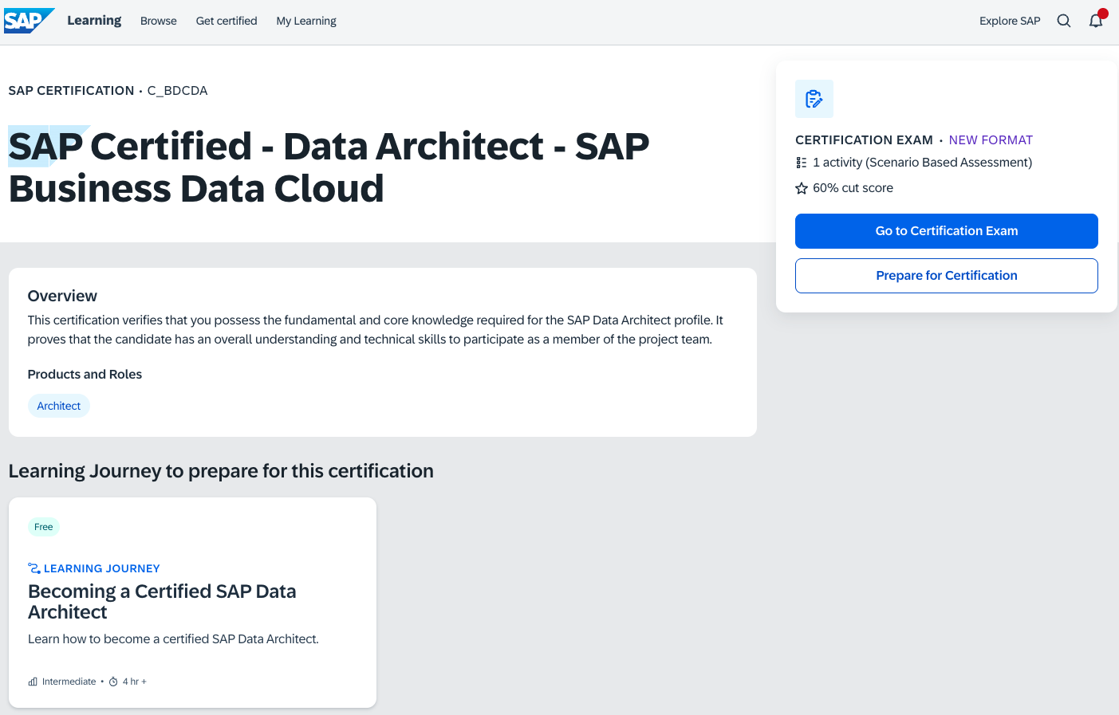Viewport: 1119px width, 715px height.
Task: Open the Get certified menu
Action: (227, 21)
